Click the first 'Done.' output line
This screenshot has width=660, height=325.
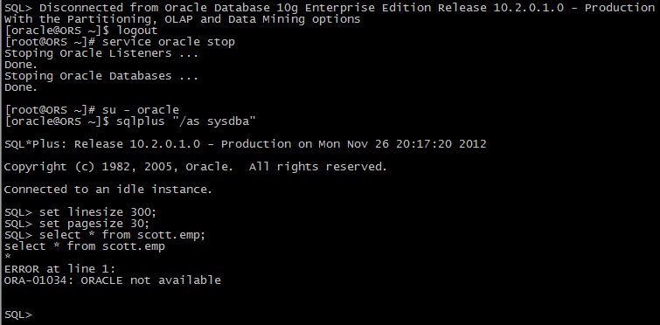(x=21, y=65)
